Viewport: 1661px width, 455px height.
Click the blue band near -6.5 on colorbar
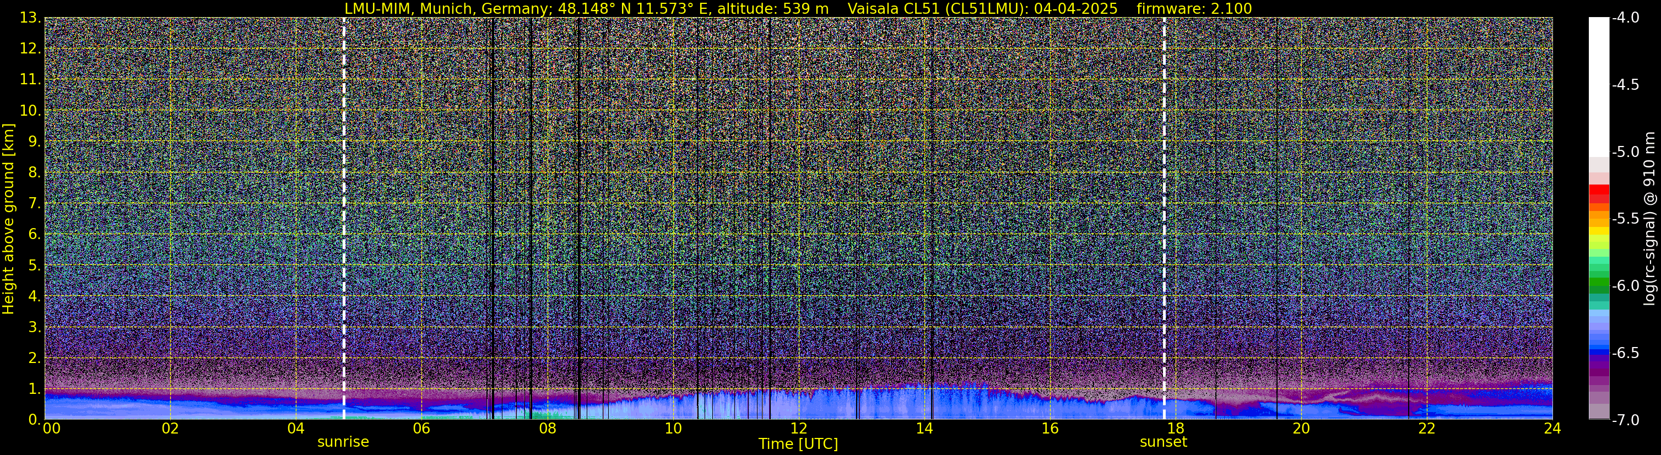(x=1598, y=351)
